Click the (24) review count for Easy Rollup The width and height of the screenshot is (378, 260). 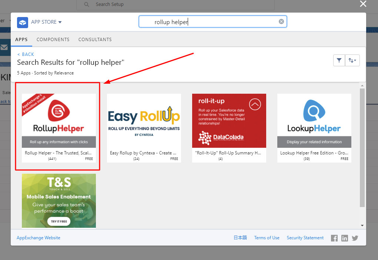(x=136, y=159)
